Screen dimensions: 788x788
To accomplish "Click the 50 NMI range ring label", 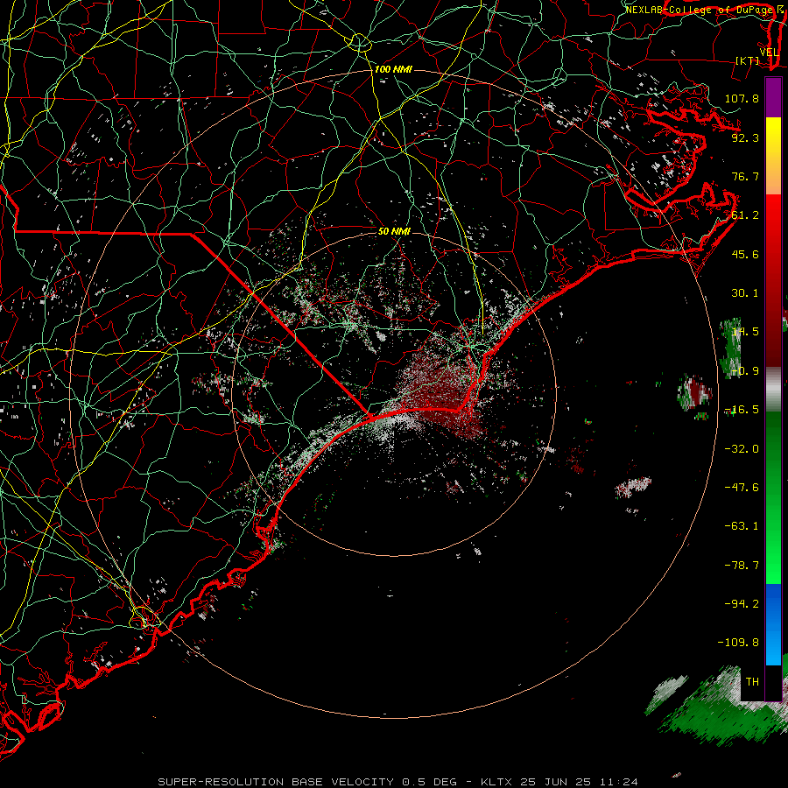I will [394, 231].
